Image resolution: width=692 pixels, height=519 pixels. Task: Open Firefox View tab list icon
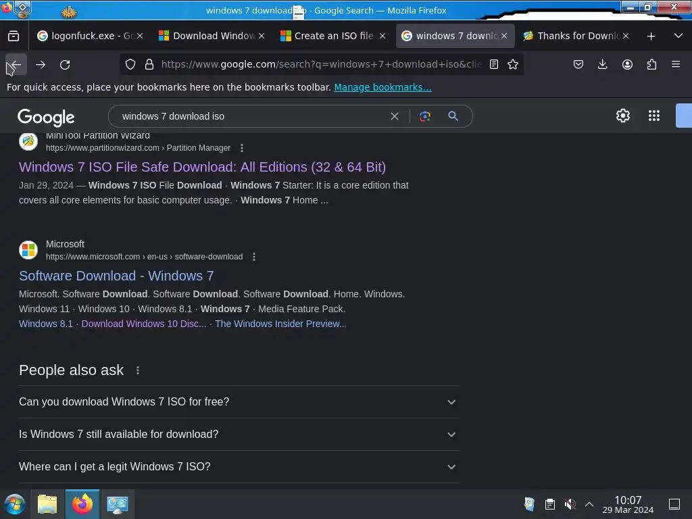14,36
